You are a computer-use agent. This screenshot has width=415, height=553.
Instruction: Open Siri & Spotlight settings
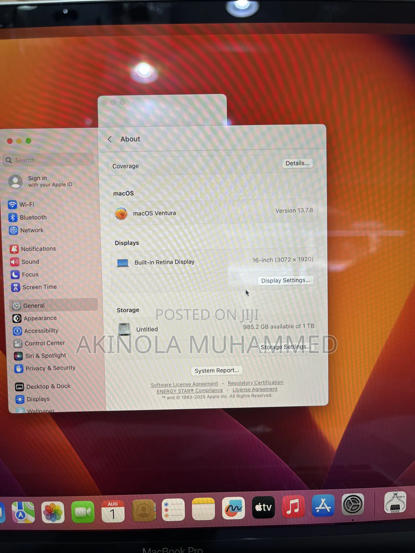click(x=40, y=356)
